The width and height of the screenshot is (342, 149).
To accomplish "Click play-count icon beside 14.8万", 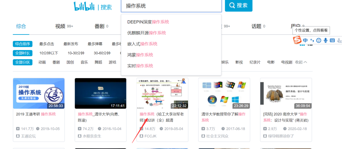I will pos(142,129).
